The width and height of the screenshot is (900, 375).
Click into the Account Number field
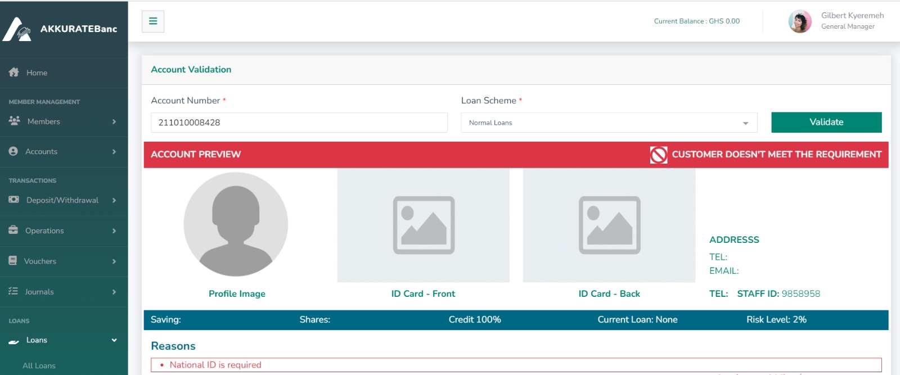click(299, 123)
